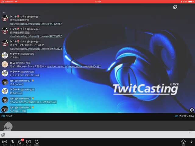Open hinano_non movie/446604387 link
195x146 pixels.
pos(74,67)
